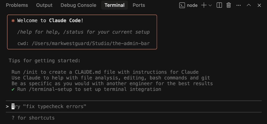
Task: Close the panel with the X icon
Action: pyautogui.click(x=259, y=5)
